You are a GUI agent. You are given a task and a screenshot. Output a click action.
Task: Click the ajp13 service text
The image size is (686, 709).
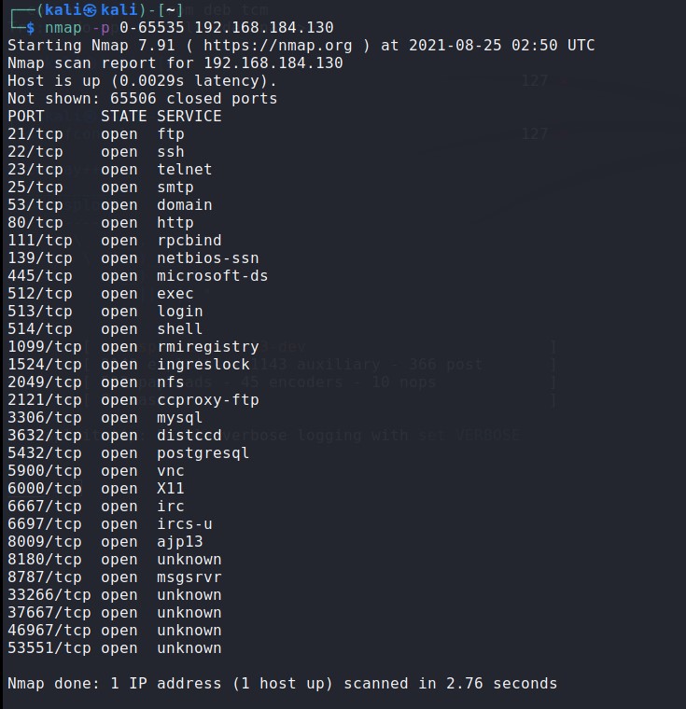tap(180, 542)
